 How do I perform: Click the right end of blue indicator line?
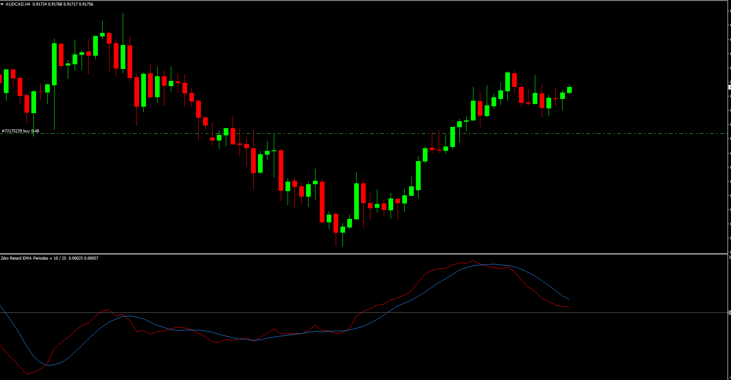coord(569,299)
